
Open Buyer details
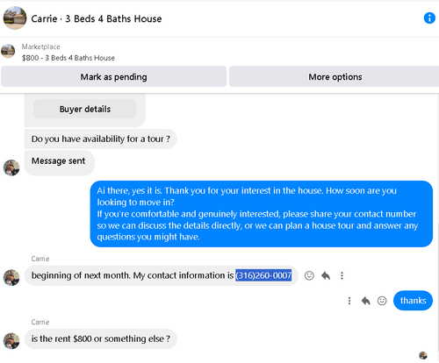[85, 109]
